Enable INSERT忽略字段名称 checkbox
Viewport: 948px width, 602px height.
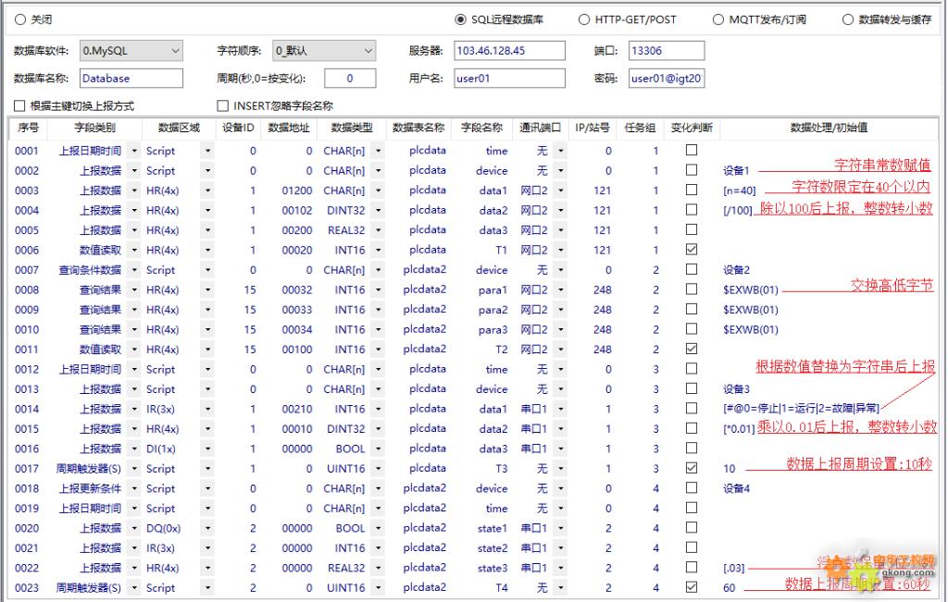(x=222, y=106)
